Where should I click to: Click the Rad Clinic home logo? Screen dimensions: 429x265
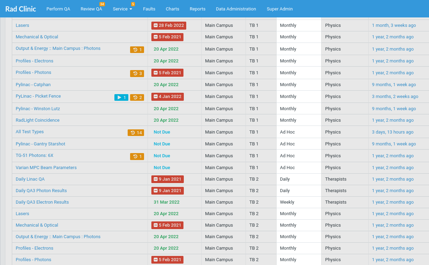coord(21,9)
